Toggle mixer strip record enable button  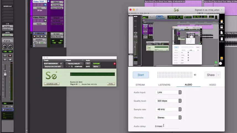[10, 55]
